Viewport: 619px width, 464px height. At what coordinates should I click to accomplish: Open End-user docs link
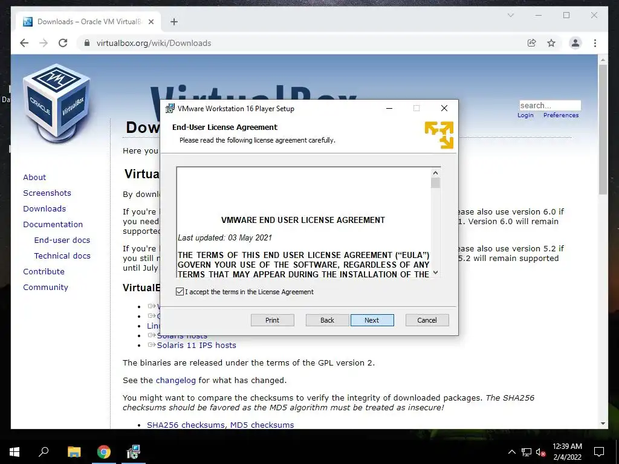coord(62,240)
